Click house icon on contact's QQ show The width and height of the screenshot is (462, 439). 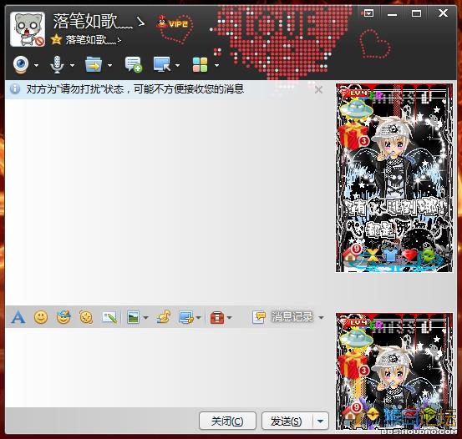352,254
